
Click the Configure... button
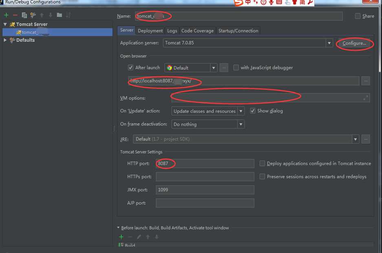coord(354,43)
